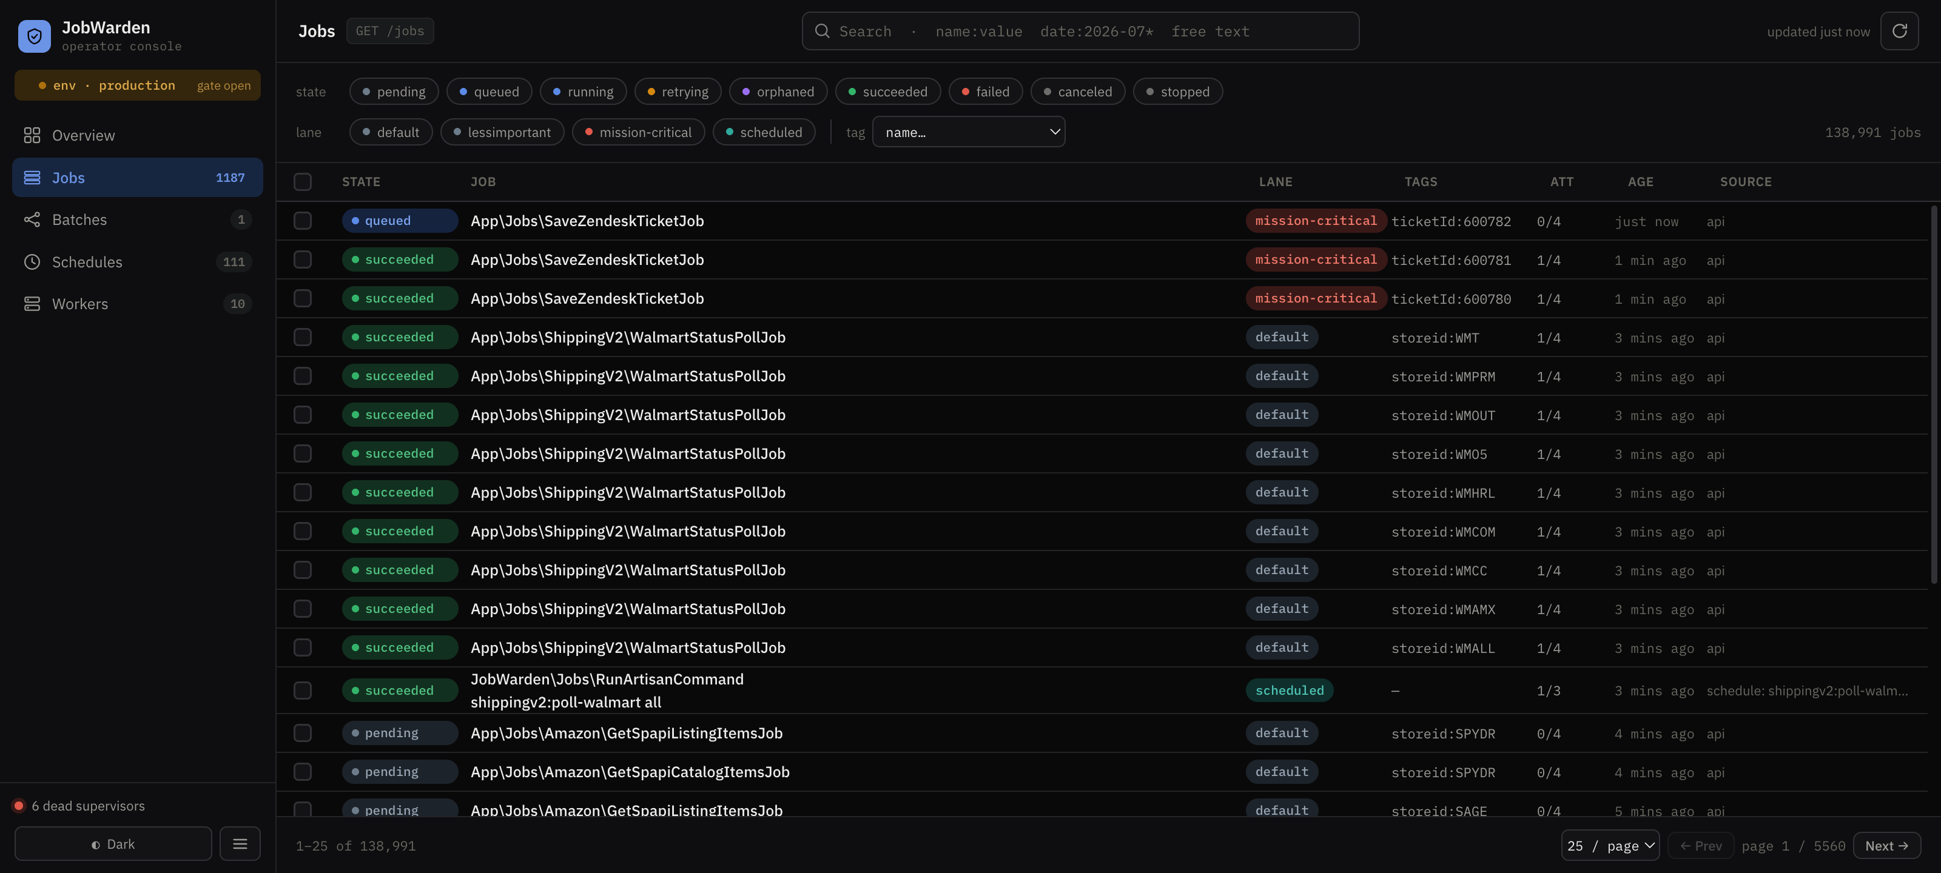Filter by default lane chip
The width and height of the screenshot is (1941, 873).
point(390,132)
